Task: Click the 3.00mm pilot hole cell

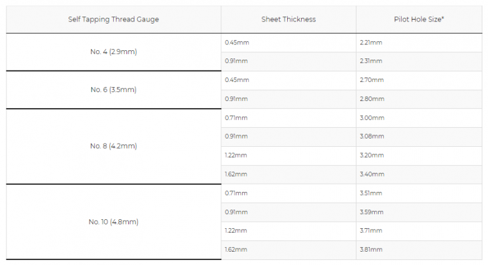Action: [372, 118]
